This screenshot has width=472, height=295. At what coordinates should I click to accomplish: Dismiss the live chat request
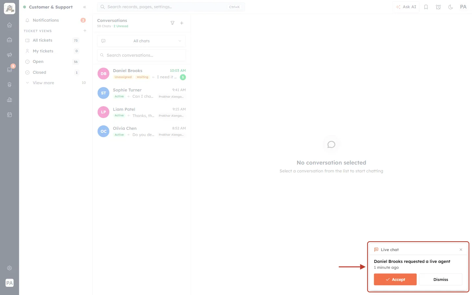(441, 280)
